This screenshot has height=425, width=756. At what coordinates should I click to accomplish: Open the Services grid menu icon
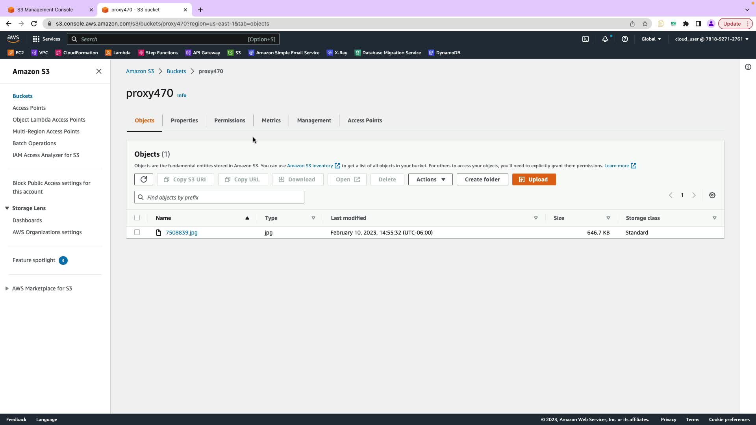(x=36, y=39)
